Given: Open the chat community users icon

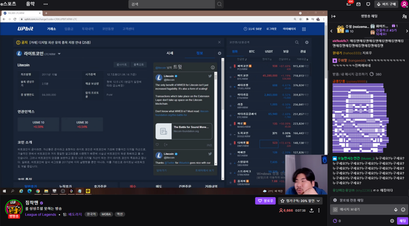Looking at the screenshot, I should point(404,16).
